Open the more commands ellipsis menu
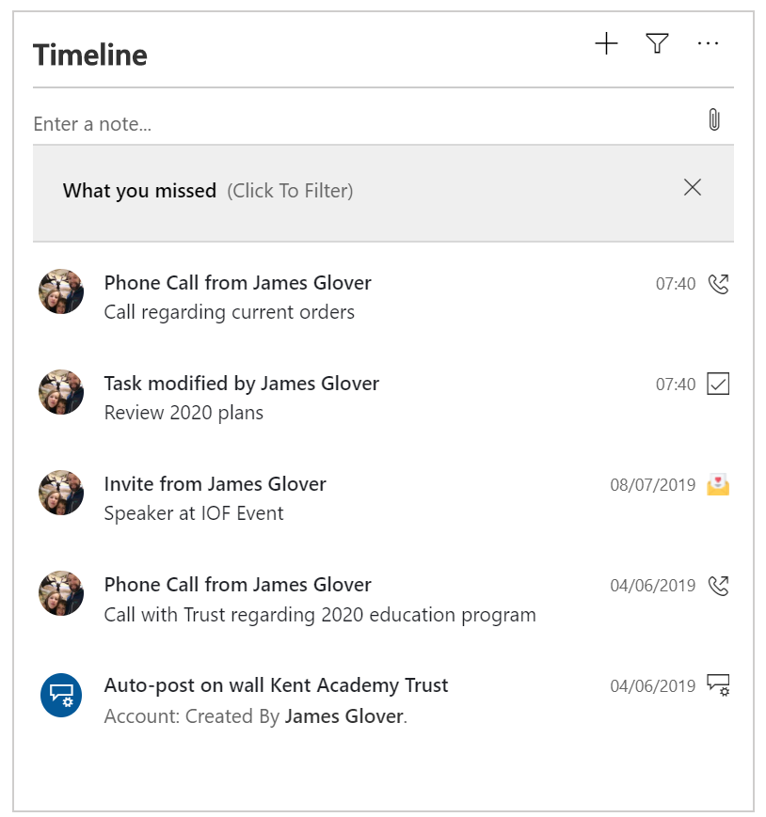Viewport: 766px width, 817px height. (x=708, y=43)
